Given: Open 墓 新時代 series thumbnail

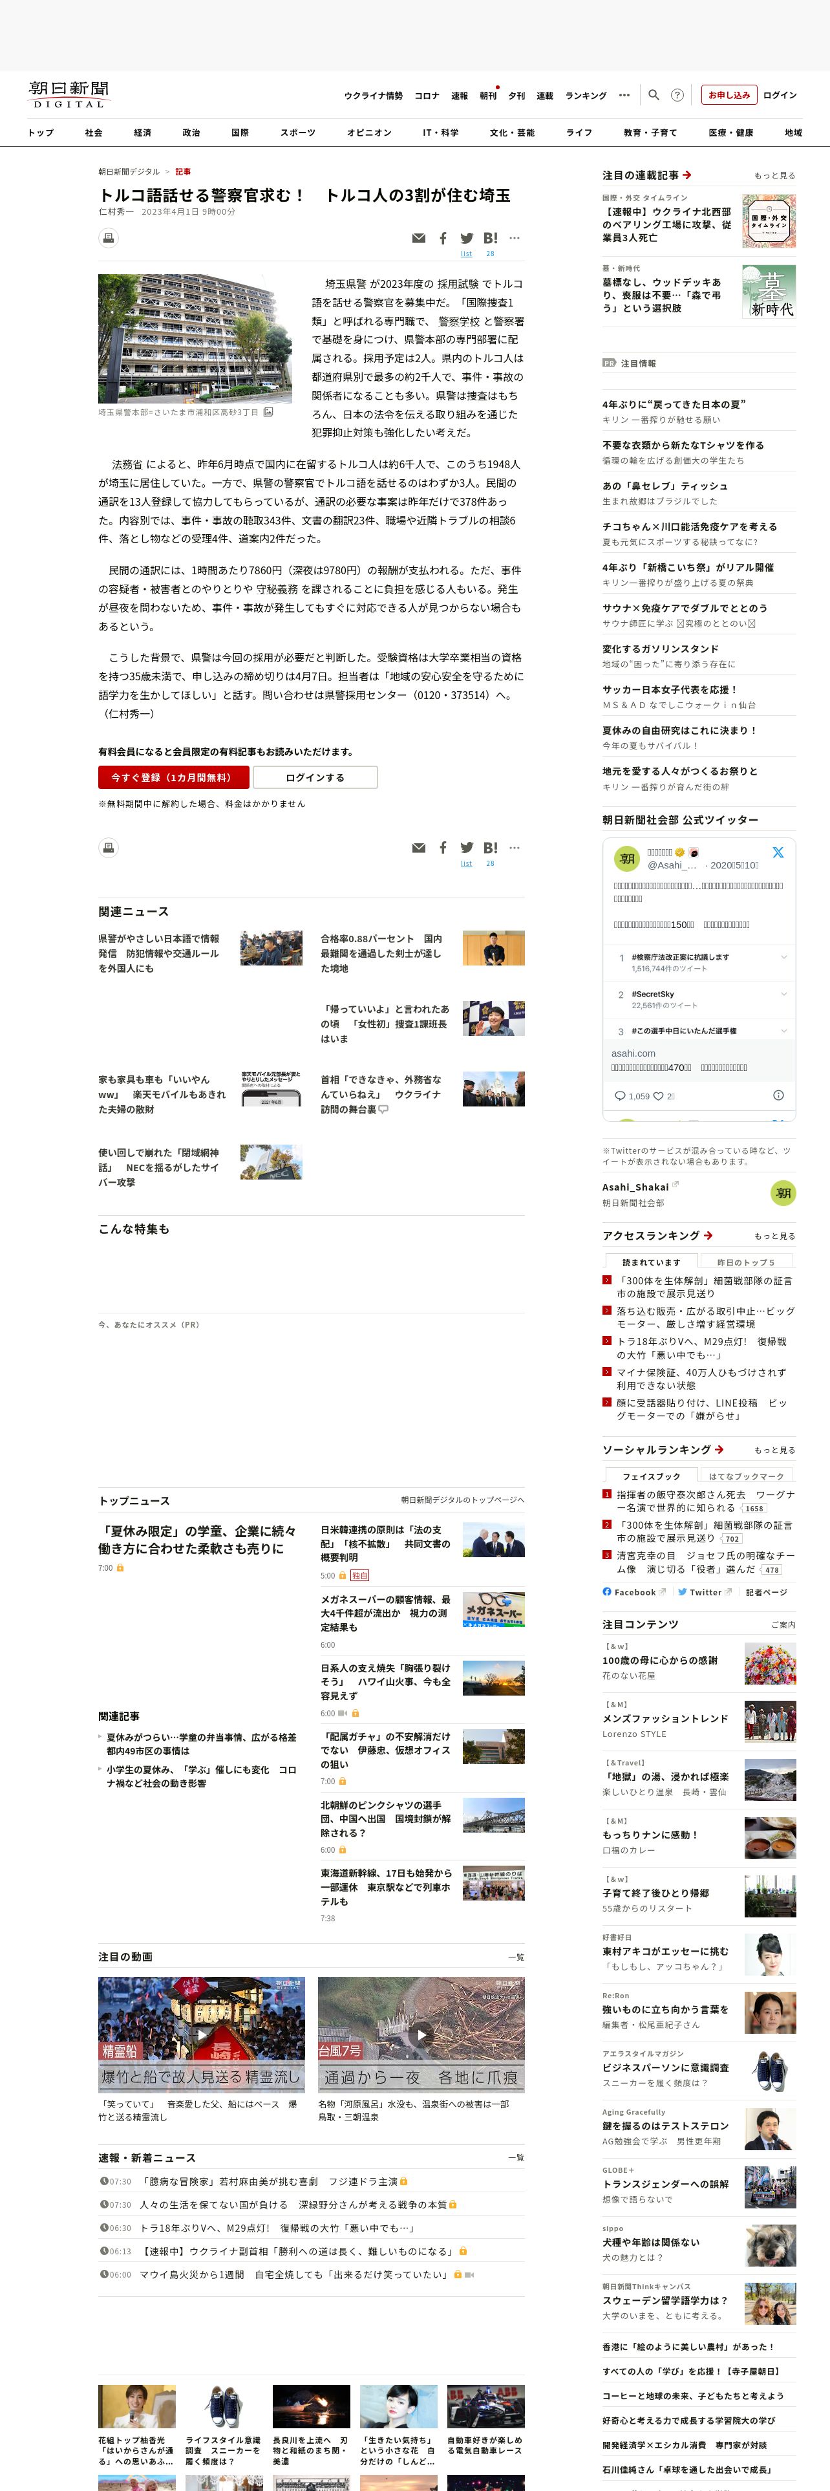Looking at the screenshot, I should click(769, 291).
